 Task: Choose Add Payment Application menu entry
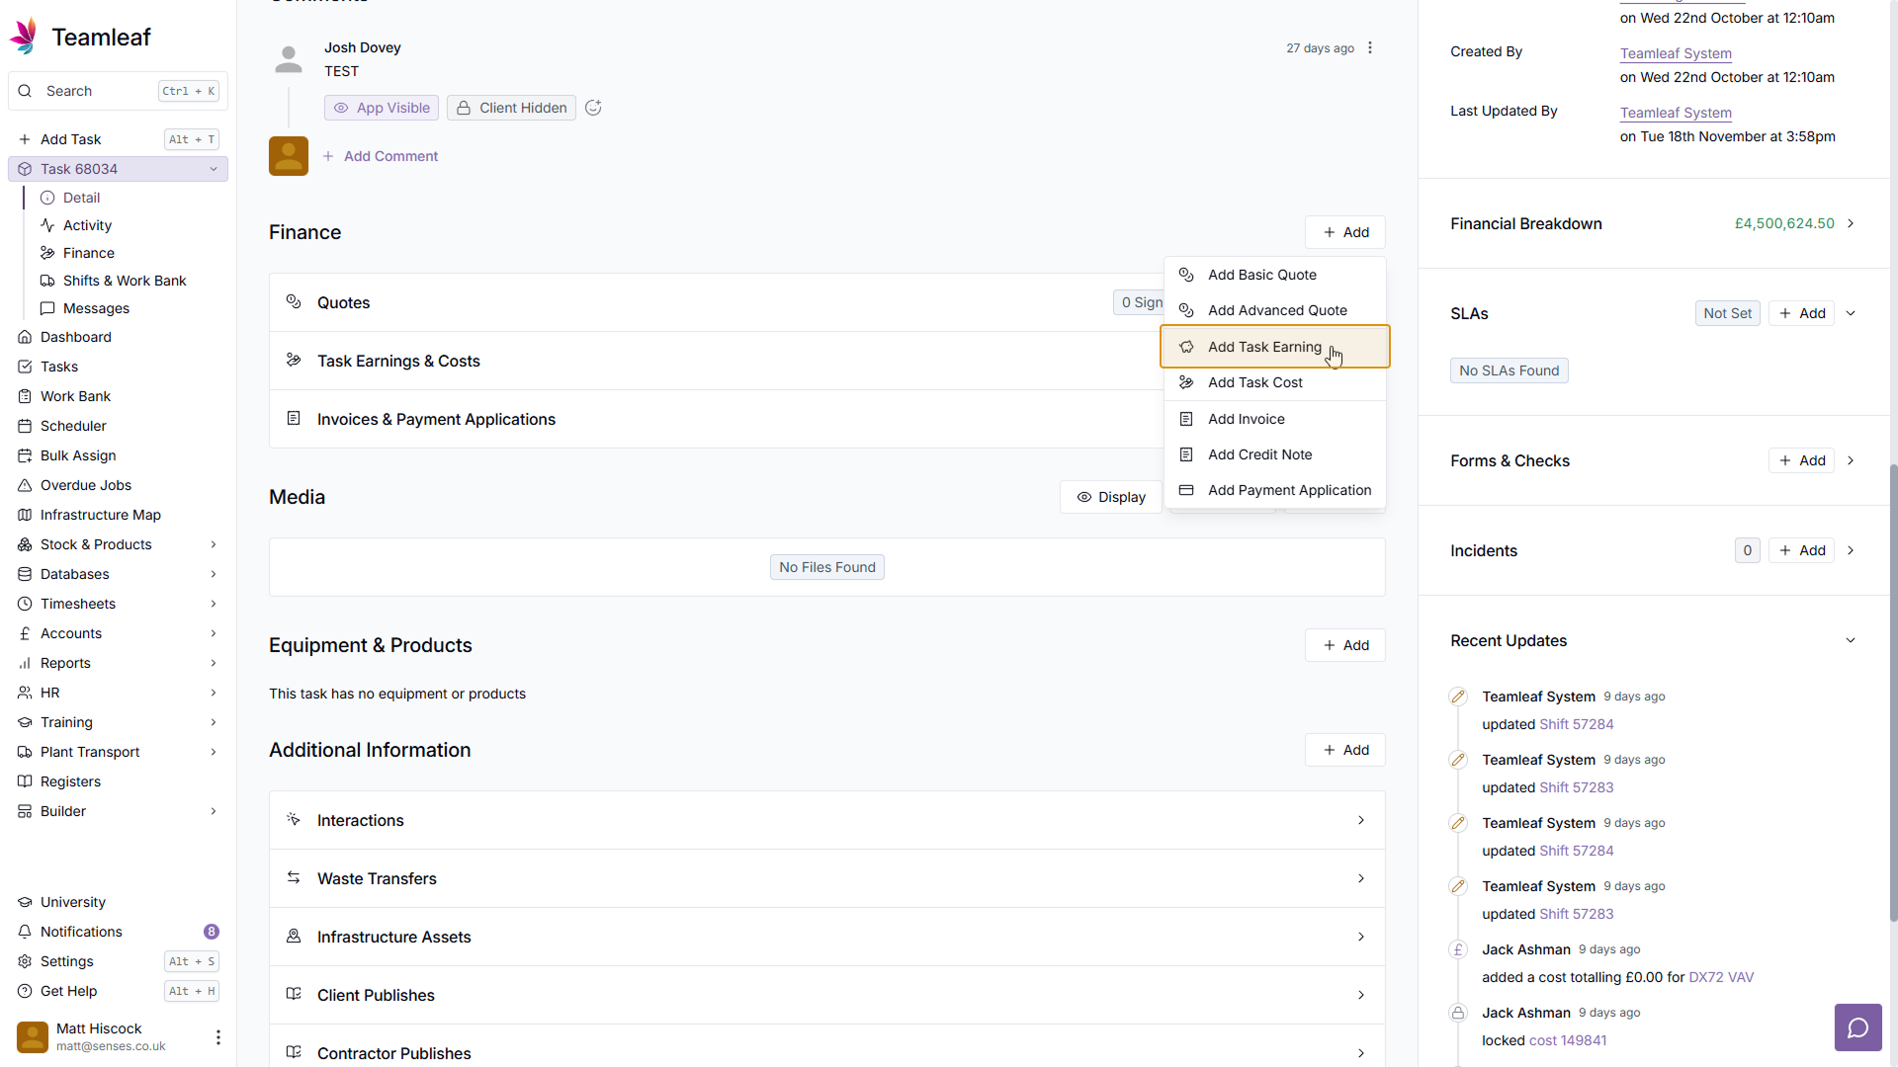tap(1289, 490)
